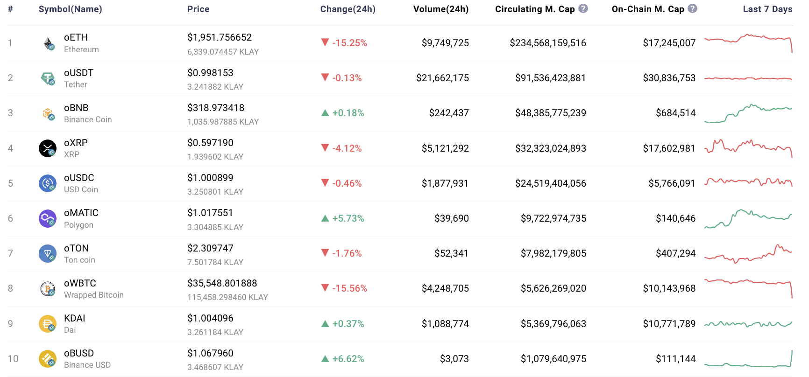Click the On-Chain M. Cap help icon
This screenshot has width=809, height=377.
pos(692,8)
